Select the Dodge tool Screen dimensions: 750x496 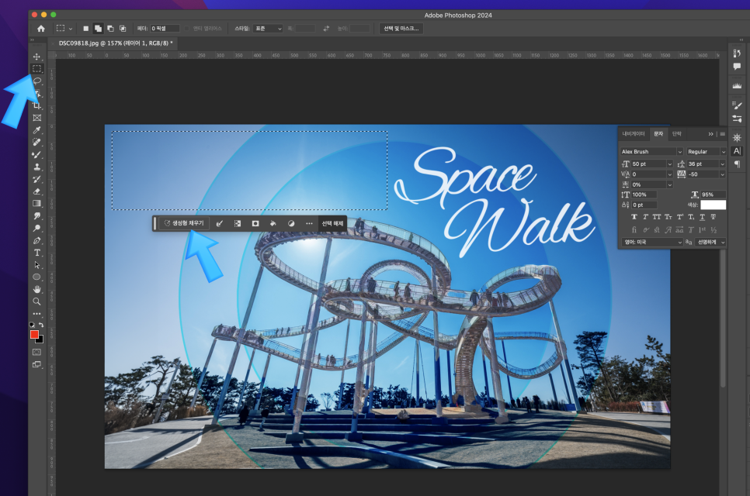36,228
